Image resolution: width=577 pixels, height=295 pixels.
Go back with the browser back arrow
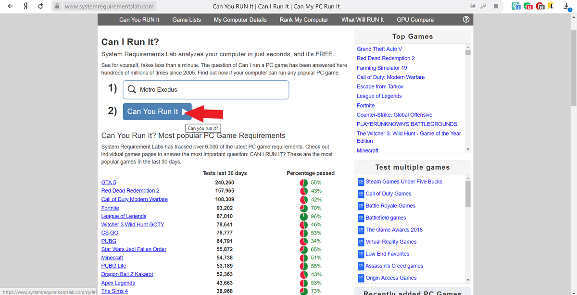pyautogui.click(x=11, y=6)
